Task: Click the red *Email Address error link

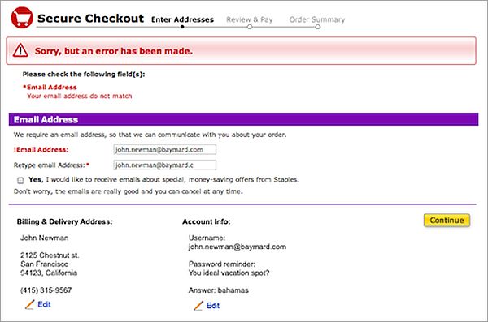Action: click(50, 88)
